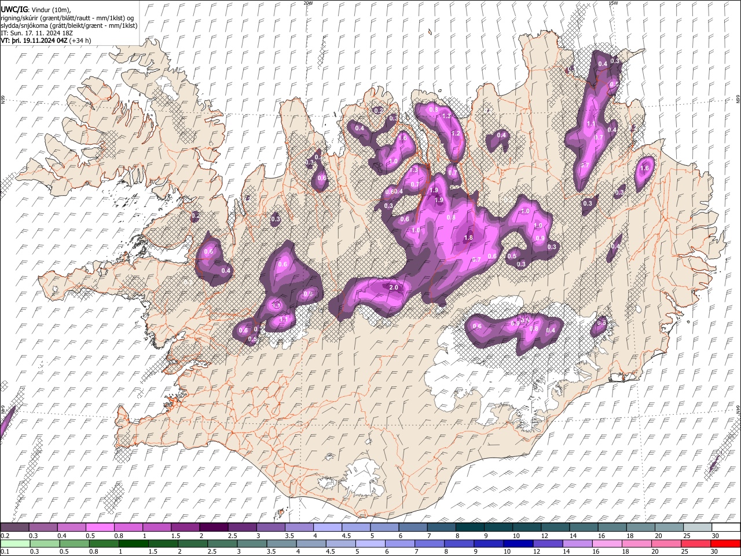Click the darkest green swatch between 1 and 1.5
This screenshot has width=741, height=556.
[133, 544]
